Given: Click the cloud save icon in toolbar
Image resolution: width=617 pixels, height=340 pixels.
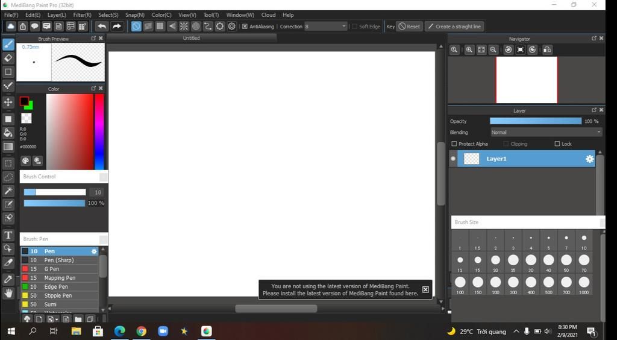Looking at the screenshot, I should [11, 27].
